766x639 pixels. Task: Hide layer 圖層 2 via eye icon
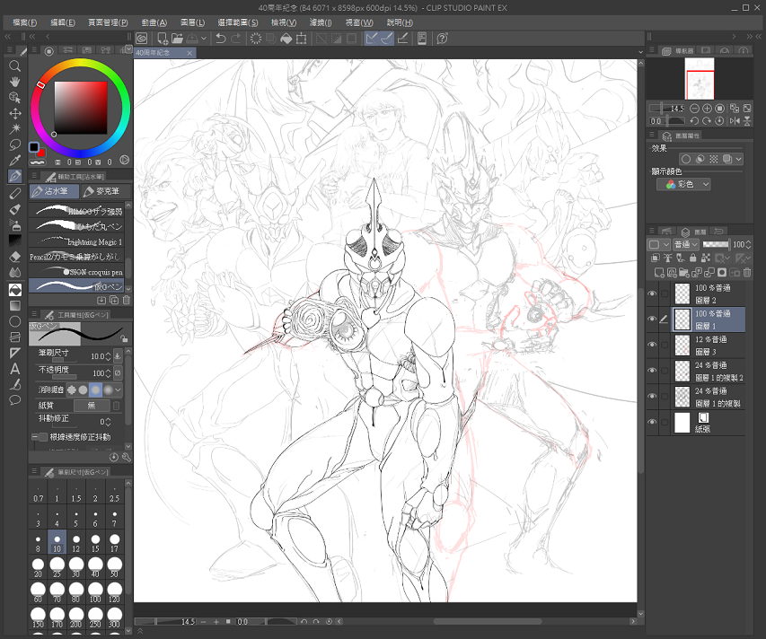tap(652, 293)
